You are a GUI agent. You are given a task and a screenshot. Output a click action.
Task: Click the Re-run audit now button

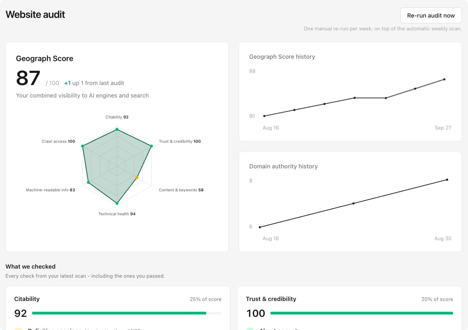tap(431, 16)
